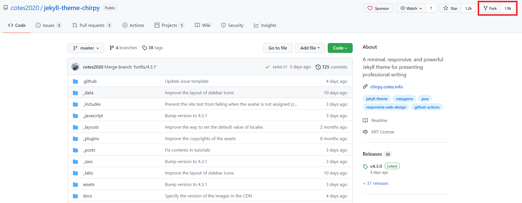This screenshot has height=203, width=522.
Task: Open the Pull requests tab
Action: click(92, 25)
